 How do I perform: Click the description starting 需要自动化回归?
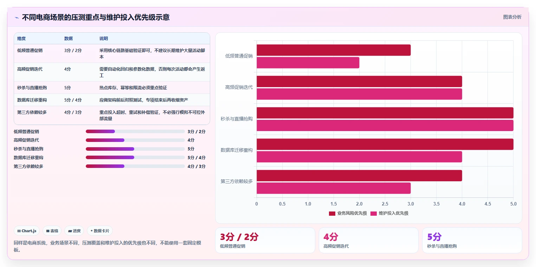coord(153,72)
